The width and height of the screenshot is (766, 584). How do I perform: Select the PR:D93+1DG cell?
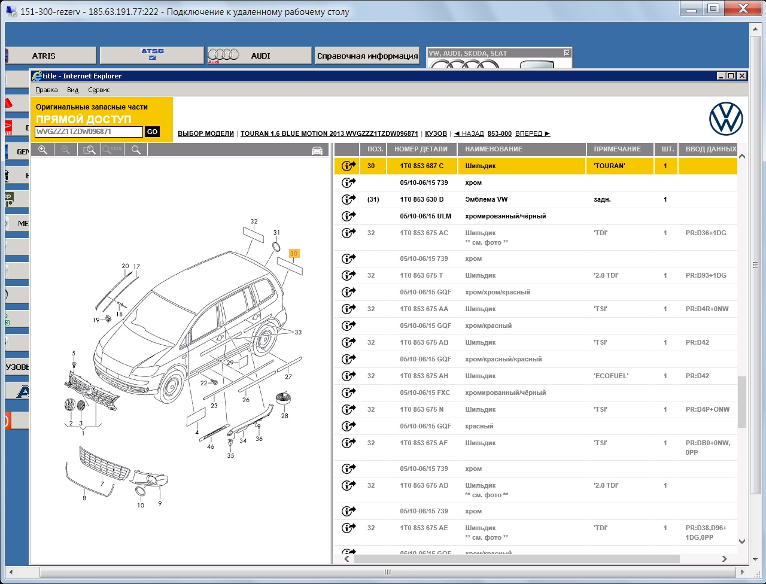pyautogui.click(x=706, y=275)
